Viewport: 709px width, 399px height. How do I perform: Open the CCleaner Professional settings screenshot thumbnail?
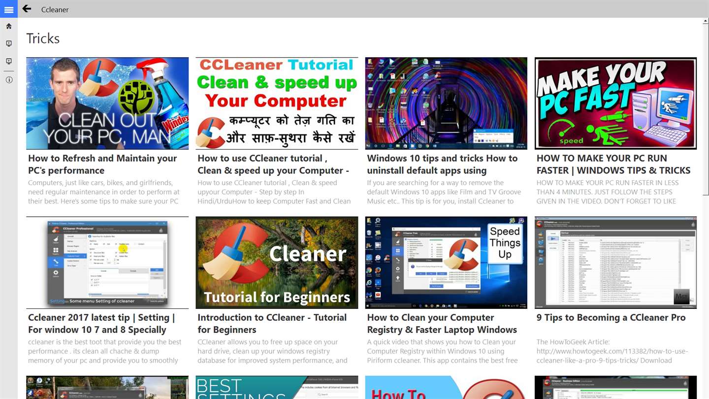pyautogui.click(x=107, y=263)
